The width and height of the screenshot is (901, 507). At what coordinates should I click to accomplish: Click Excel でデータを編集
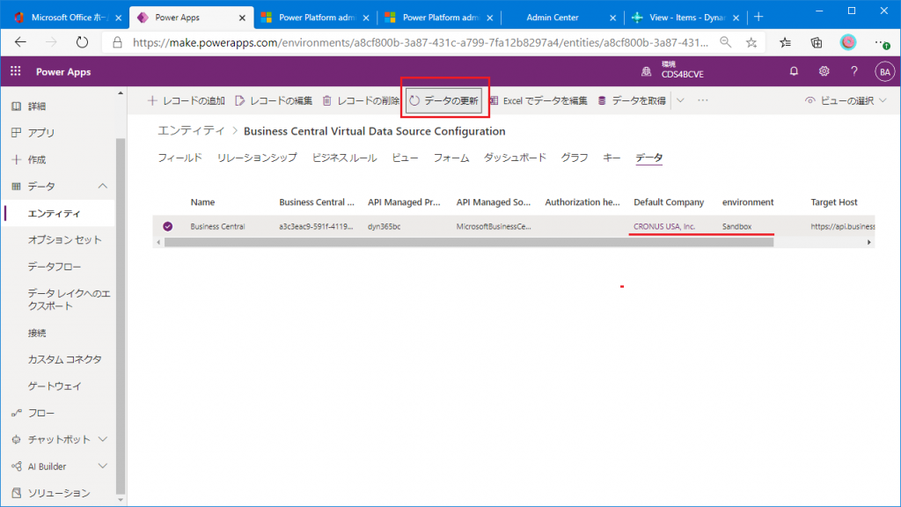pyautogui.click(x=538, y=100)
